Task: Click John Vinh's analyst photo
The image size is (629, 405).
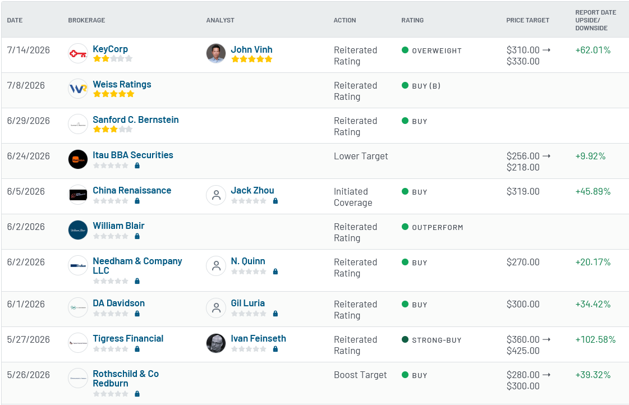Action: (x=216, y=54)
